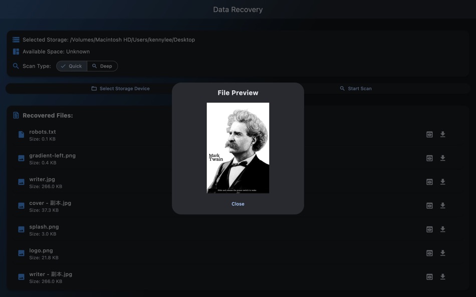The height and width of the screenshot is (297, 476).
Task: Click the robots.txt document icon
Action: pos(21,134)
